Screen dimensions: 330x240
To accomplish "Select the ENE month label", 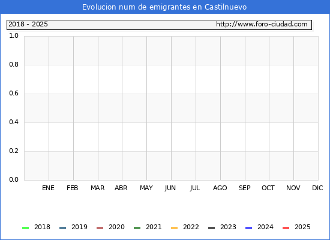I will [48, 188].
